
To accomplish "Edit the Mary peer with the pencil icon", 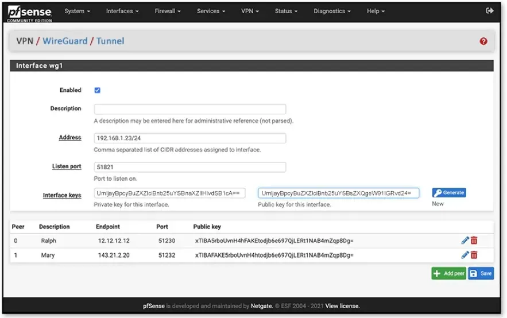I will coord(465,255).
